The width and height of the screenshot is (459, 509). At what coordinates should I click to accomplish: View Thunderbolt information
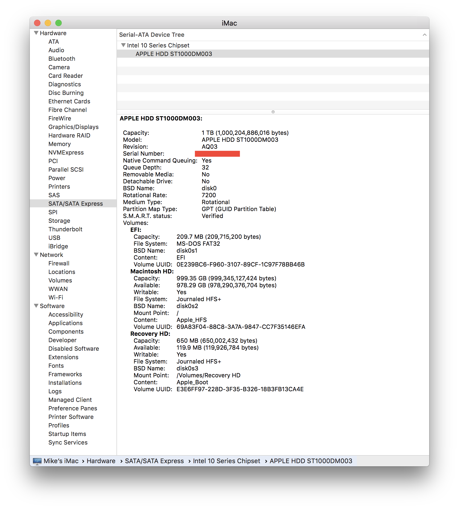tap(65, 229)
